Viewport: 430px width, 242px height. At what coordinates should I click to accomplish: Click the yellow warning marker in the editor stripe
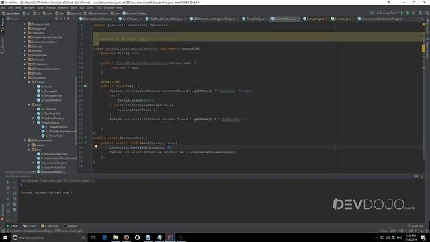(x=423, y=48)
